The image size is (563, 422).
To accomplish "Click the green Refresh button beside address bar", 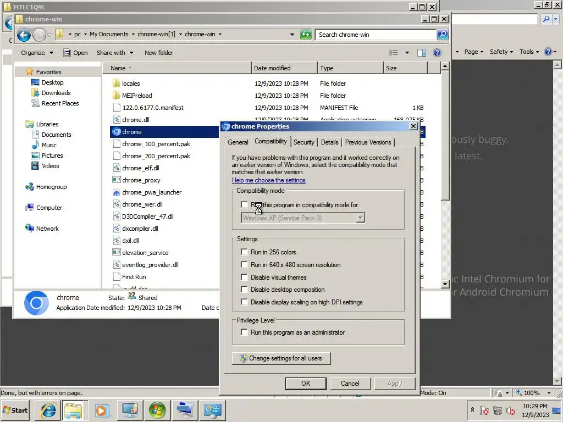I will pos(306,35).
